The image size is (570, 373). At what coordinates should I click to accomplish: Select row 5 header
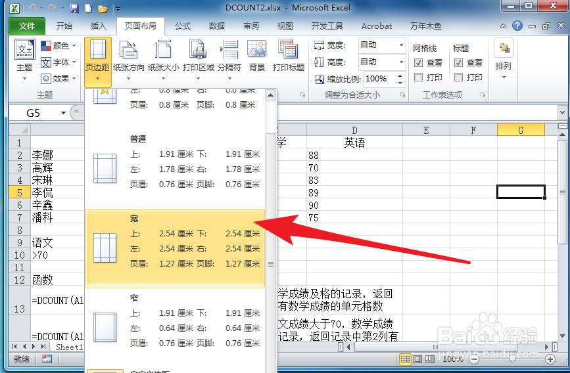tap(20, 192)
